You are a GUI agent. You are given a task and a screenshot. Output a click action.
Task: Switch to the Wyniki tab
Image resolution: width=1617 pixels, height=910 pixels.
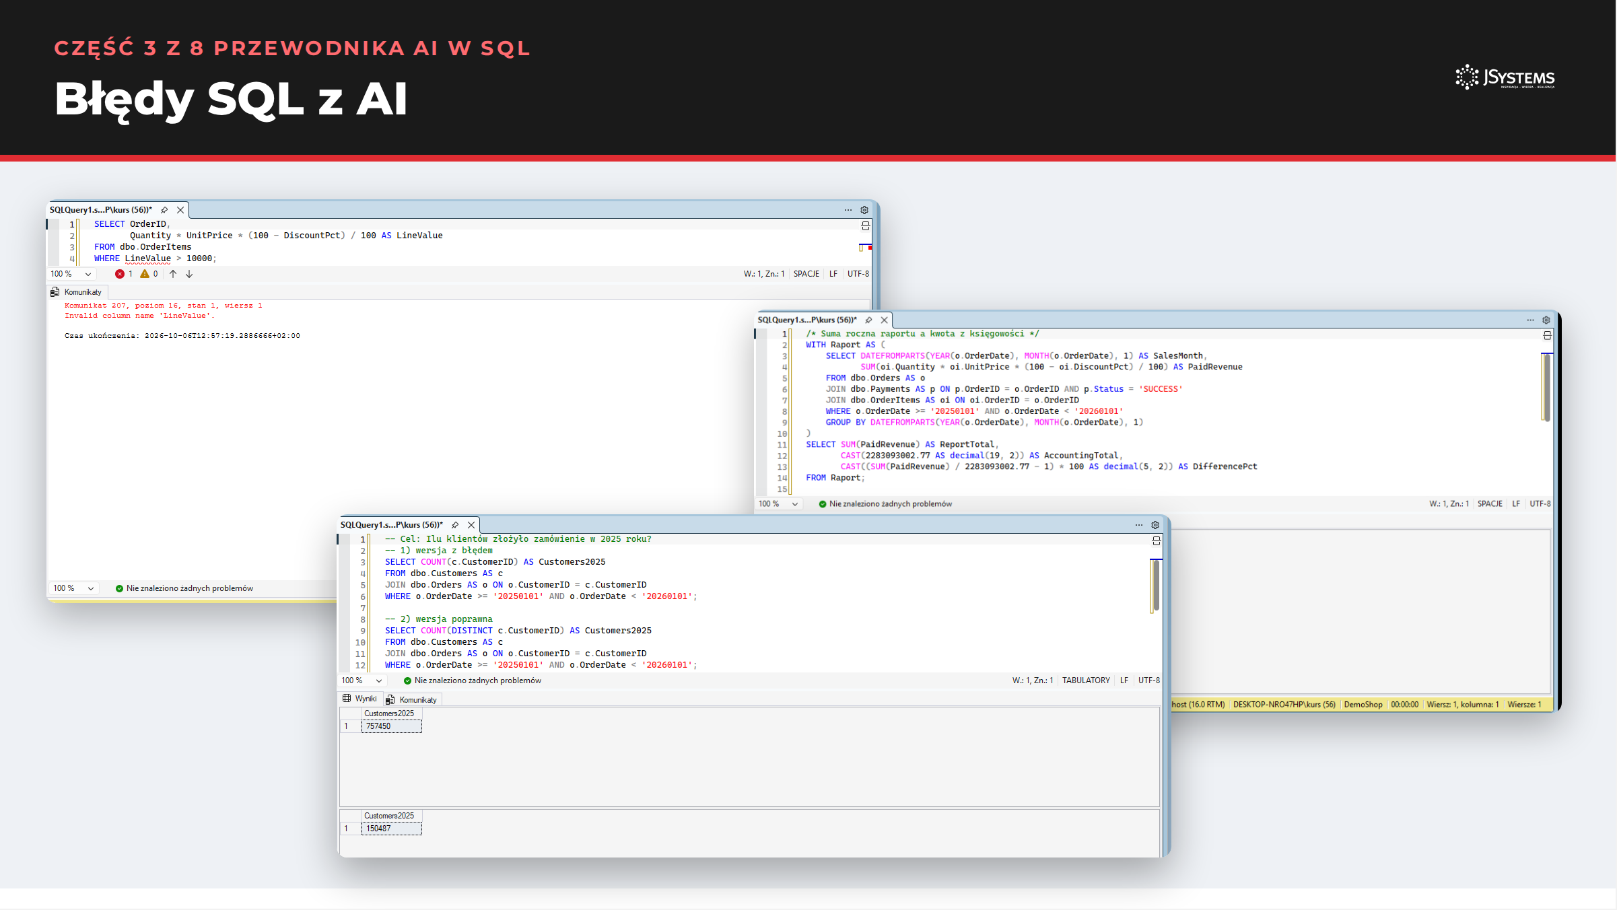(360, 699)
